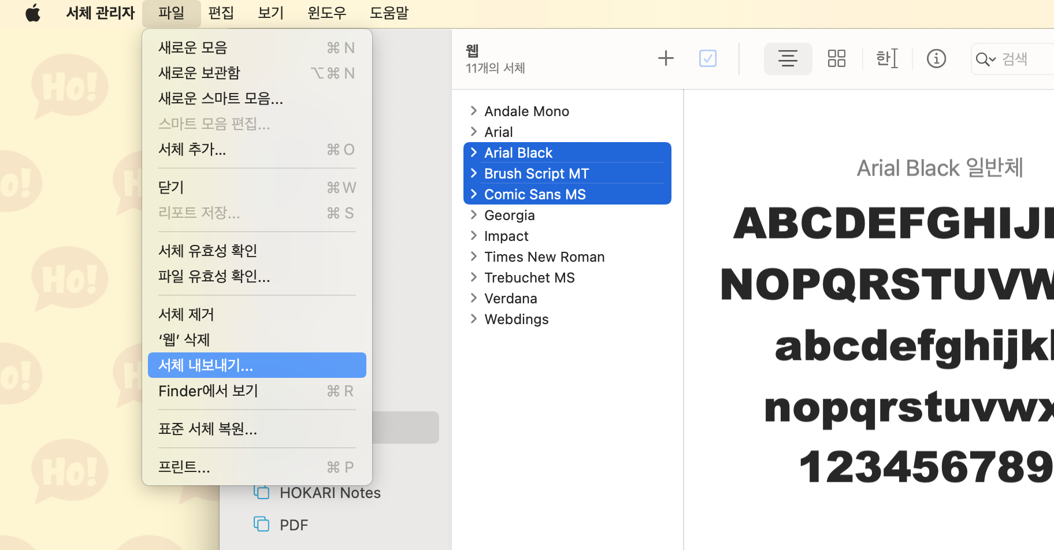Image resolution: width=1054 pixels, height=550 pixels.
Task: Choose 새로운 모음 from the menu
Action: click(257, 47)
